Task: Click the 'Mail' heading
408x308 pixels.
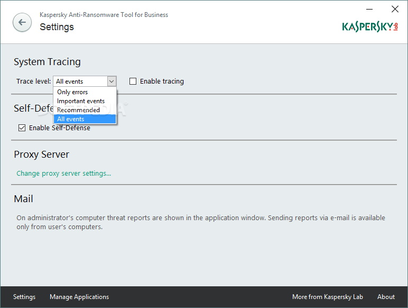Action: point(23,199)
